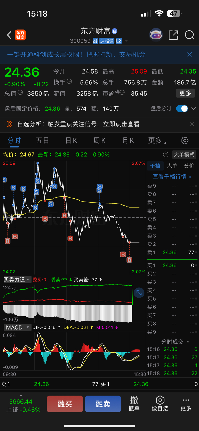The height and width of the screenshot is (431, 199).
Task: Open the robot assistant avatar
Action: [x=156, y=35]
